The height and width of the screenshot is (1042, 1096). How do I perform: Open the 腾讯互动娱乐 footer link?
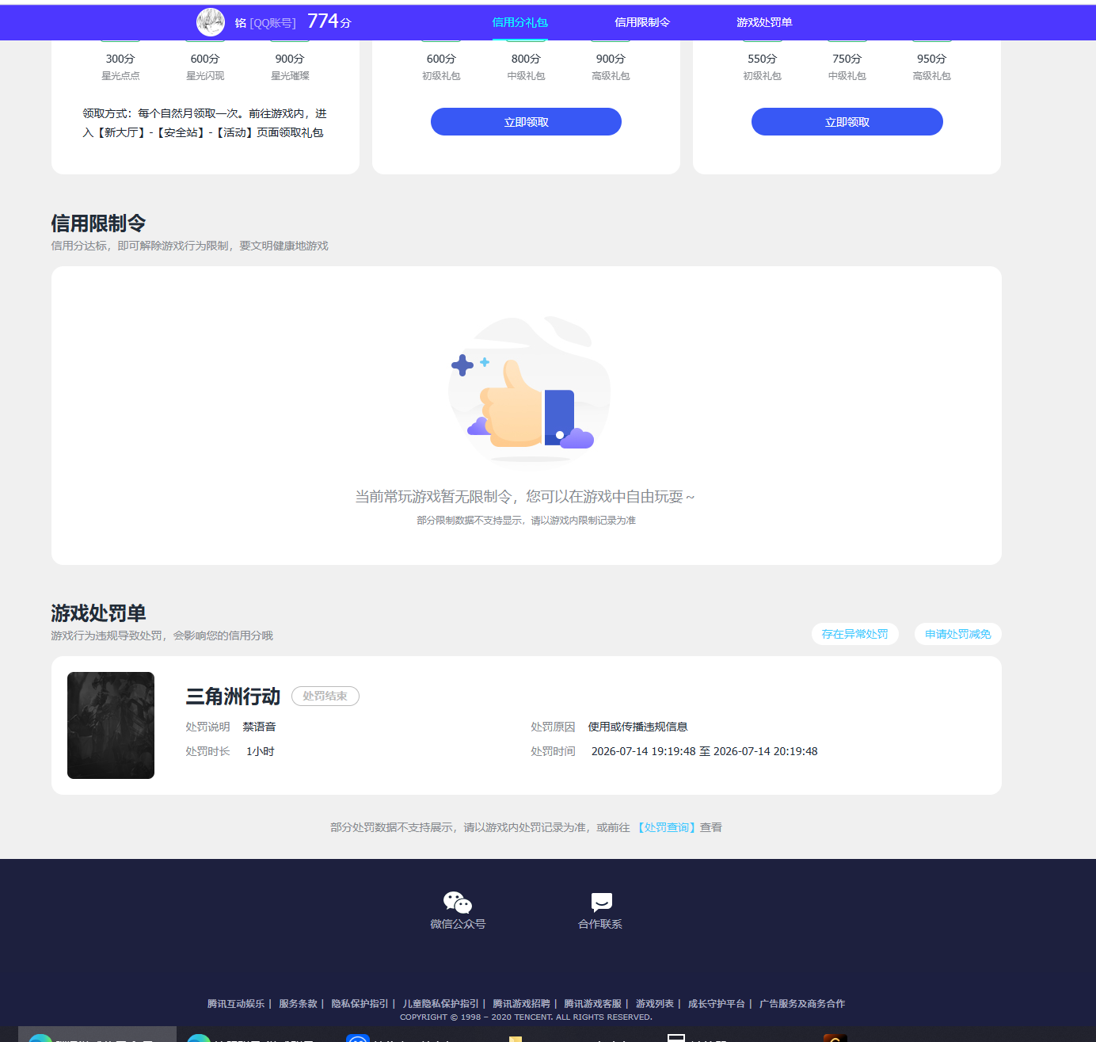(x=236, y=1003)
